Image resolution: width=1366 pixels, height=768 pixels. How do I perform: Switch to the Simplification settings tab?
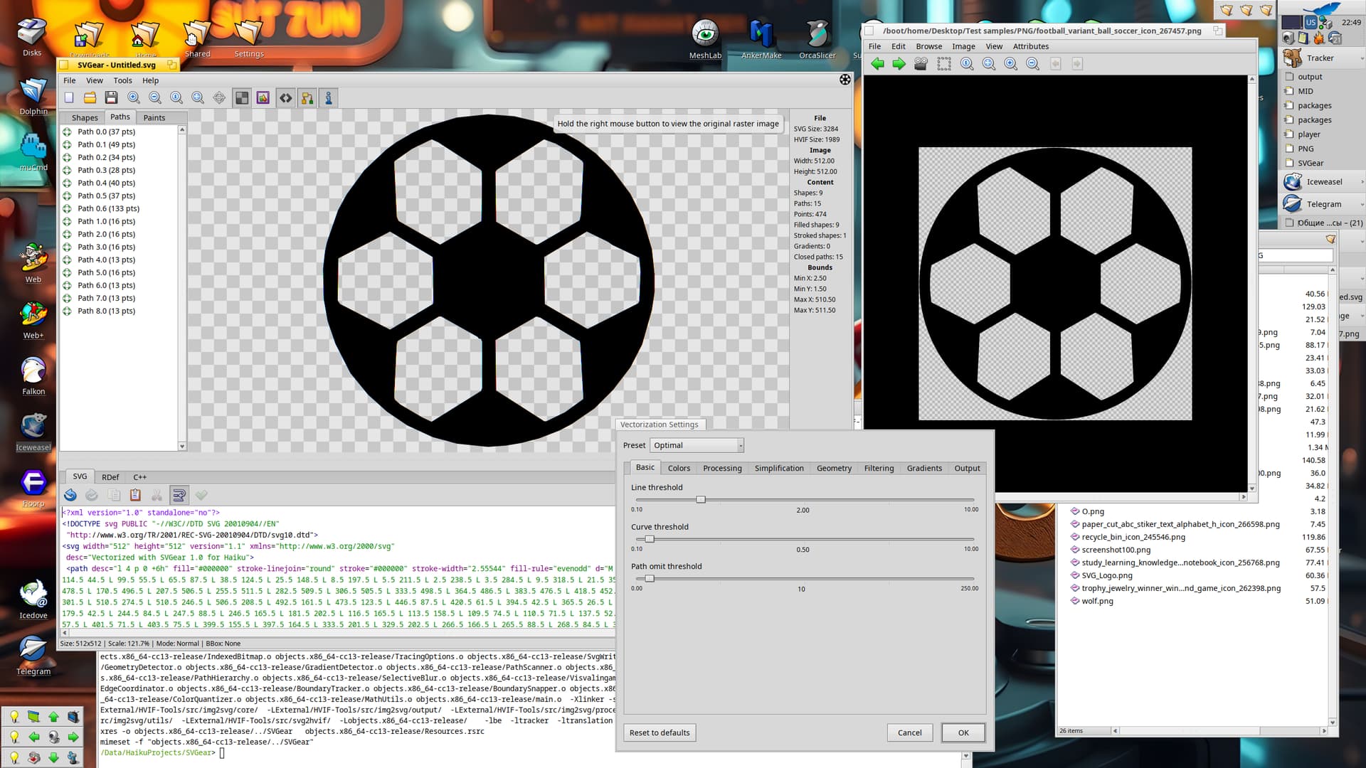(779, 468)
